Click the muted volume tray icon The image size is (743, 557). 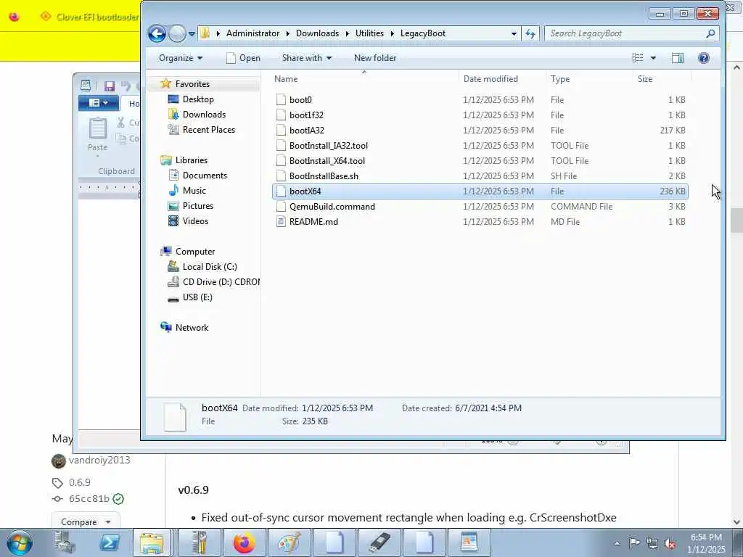pyautogui.click(x=670, y=543)
